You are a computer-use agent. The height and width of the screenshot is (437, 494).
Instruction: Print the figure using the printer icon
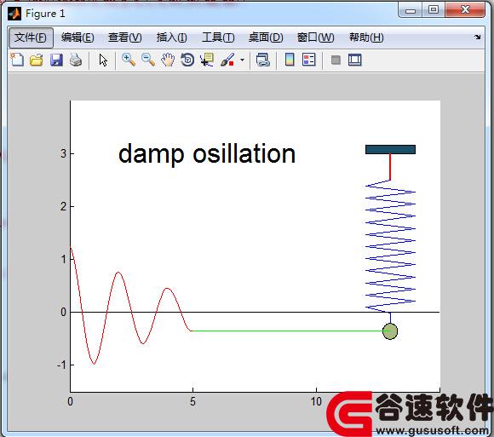76,60
